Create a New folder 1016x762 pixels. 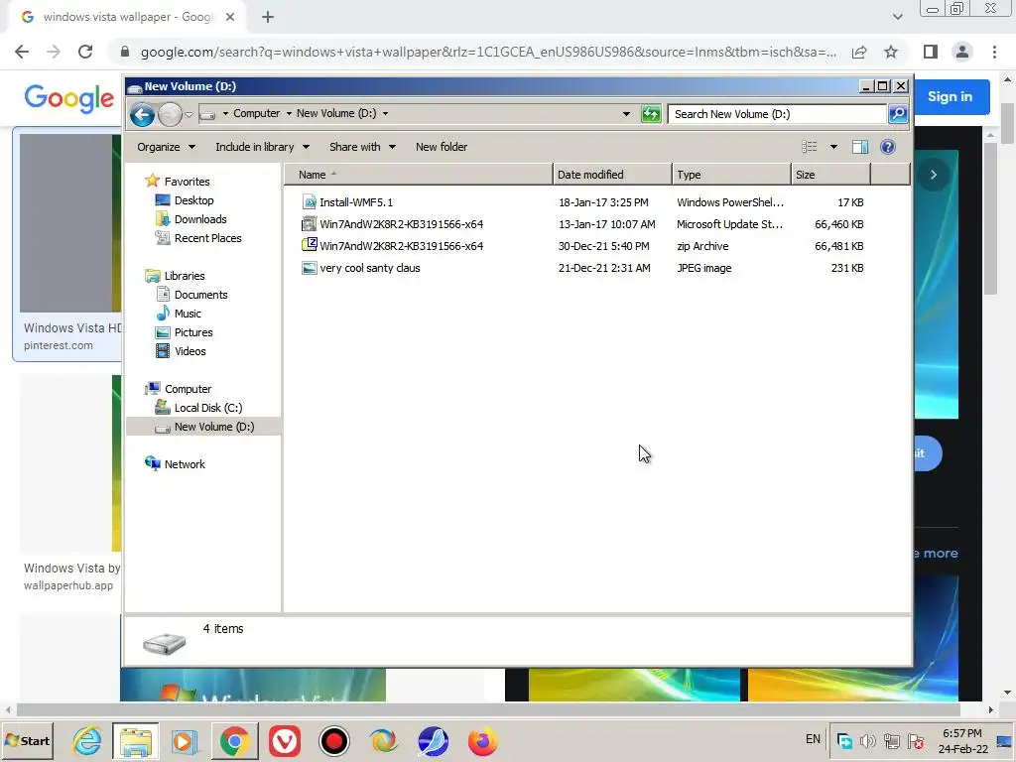442,147
